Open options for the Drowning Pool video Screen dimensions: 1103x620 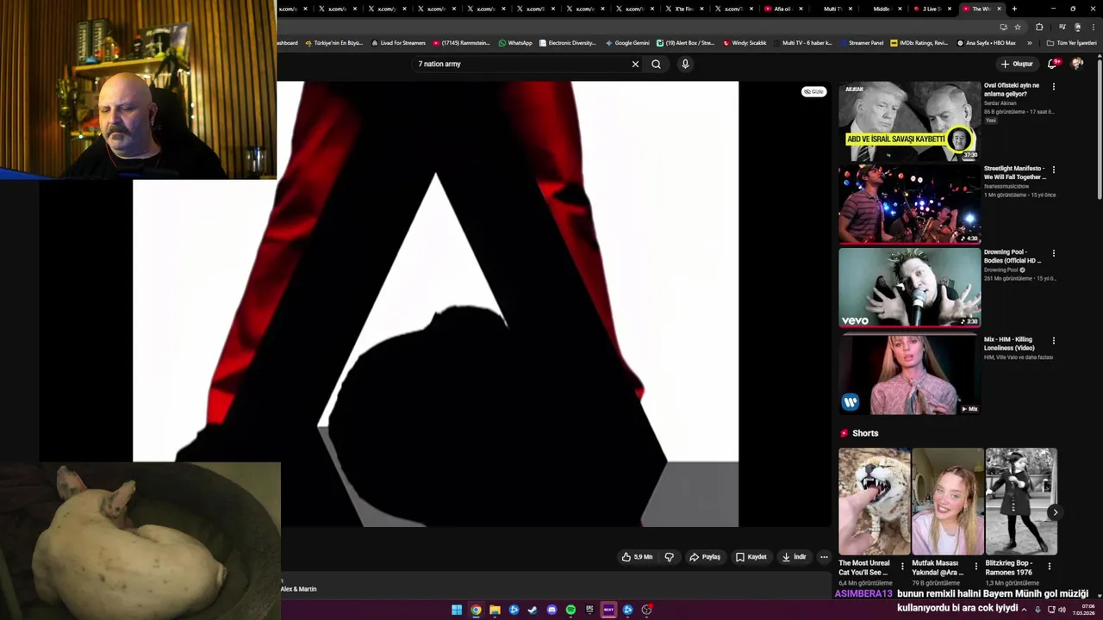pyautogui.click(x=1053, y=254)
